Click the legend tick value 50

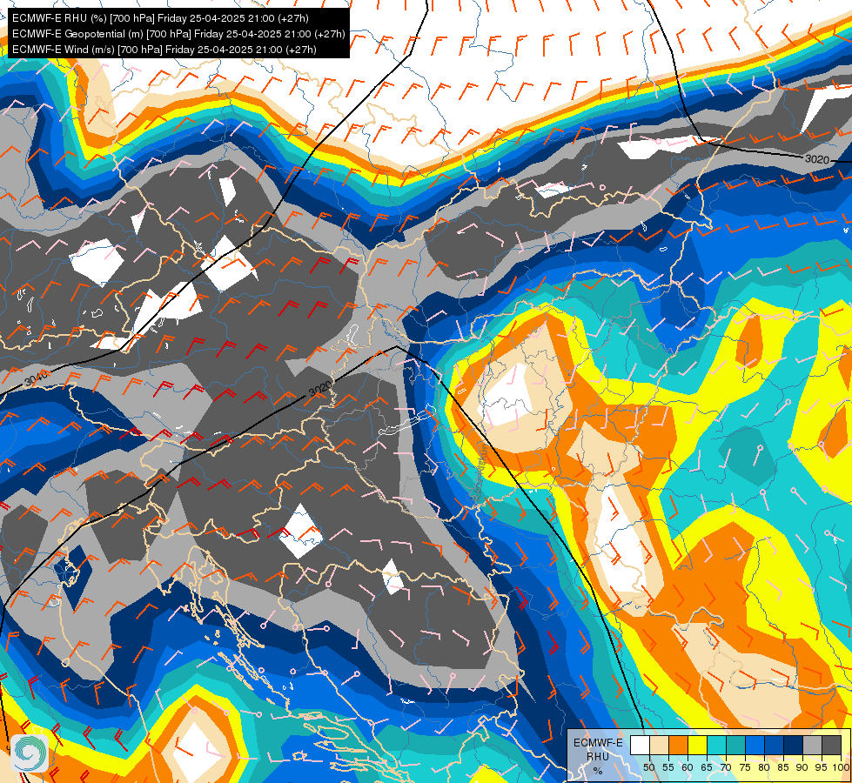648,767
